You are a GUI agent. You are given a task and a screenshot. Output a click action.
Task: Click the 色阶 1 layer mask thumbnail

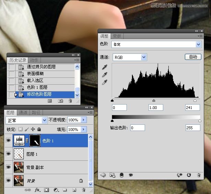tap(35, 141)
